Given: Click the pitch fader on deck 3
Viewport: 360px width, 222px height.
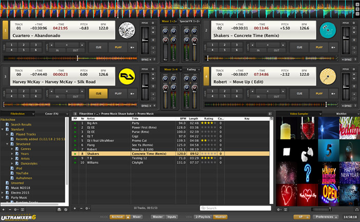Looking at the screenshot, I should pyautogui.click(x=145, y=85).
